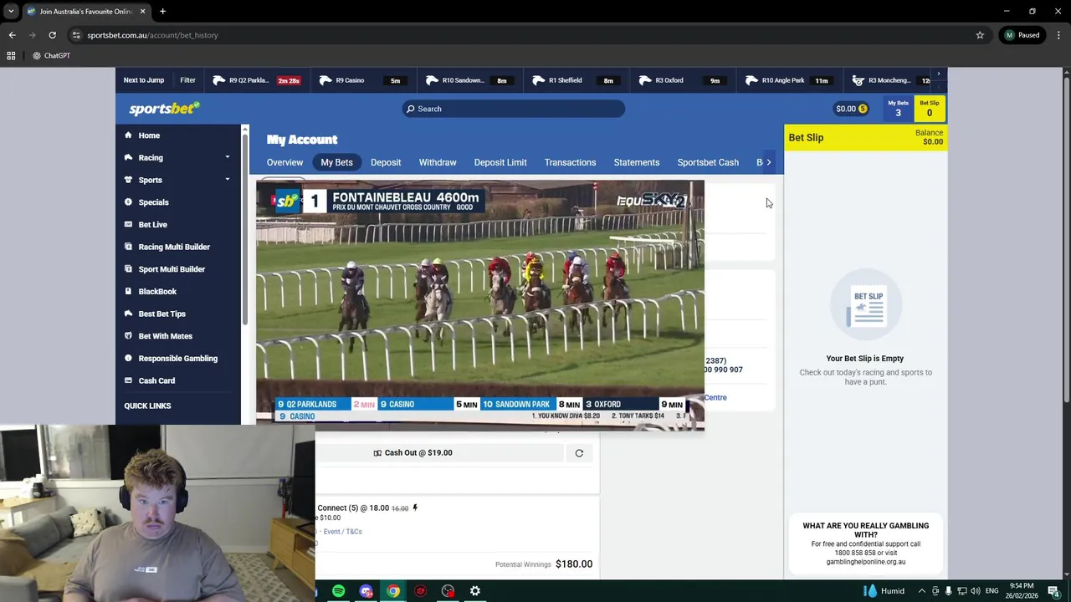Open the Chrome profile Paused button
Viewport: 1071px width, 602px height.
coord(1022,35)
